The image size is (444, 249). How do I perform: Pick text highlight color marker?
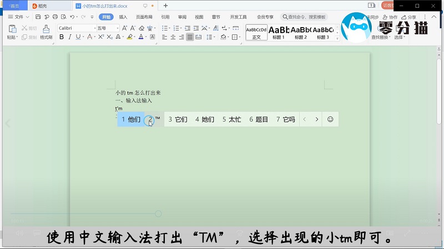pyautogui.click(x=129, y=37)
